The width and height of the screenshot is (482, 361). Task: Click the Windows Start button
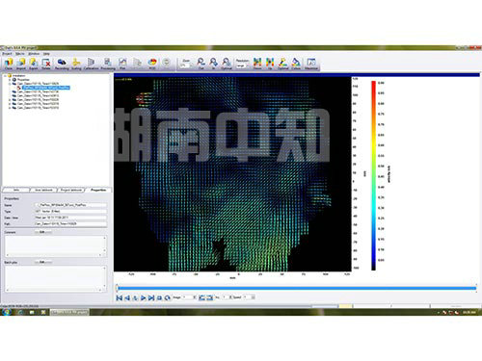click(x=7, y=312)
